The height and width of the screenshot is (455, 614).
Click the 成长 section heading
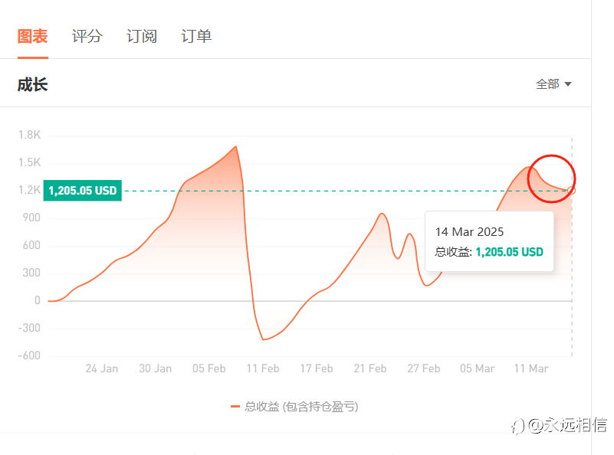pos(33,84)
